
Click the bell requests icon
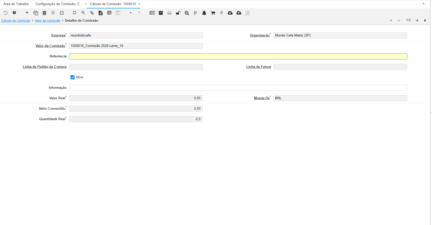click(x=204, y=13)
